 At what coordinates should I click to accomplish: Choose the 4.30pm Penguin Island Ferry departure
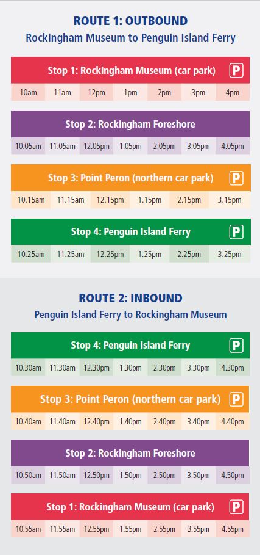233,368
